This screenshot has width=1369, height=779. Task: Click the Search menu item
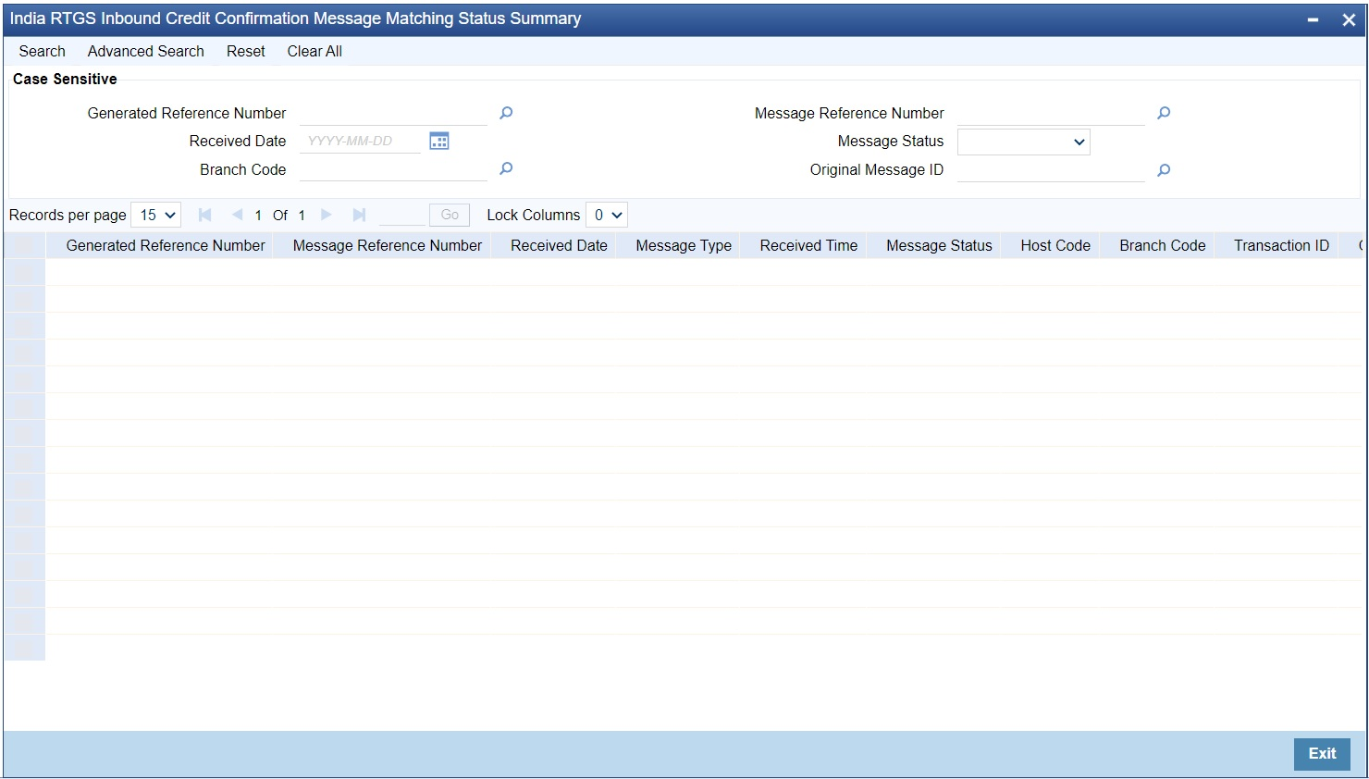(x=43, y=51)
